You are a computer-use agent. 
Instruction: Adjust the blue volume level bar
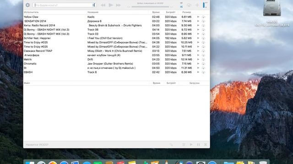[x=204, y=5]
